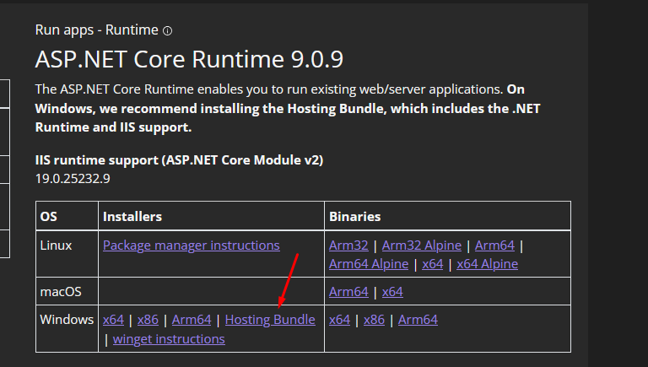The height and width of the screenshot is (367, 648).
Task: Download the Linux x64 binary
Action: click(432, 264)
